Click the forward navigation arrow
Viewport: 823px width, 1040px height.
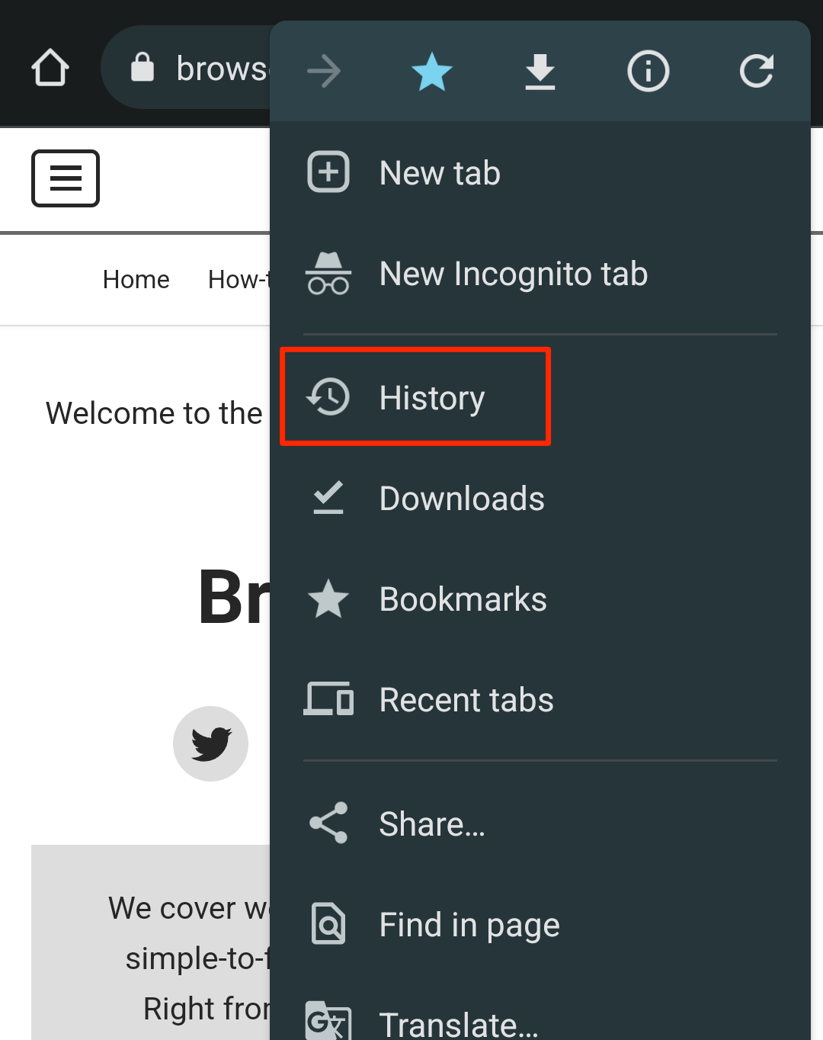[x=323, y=71]
